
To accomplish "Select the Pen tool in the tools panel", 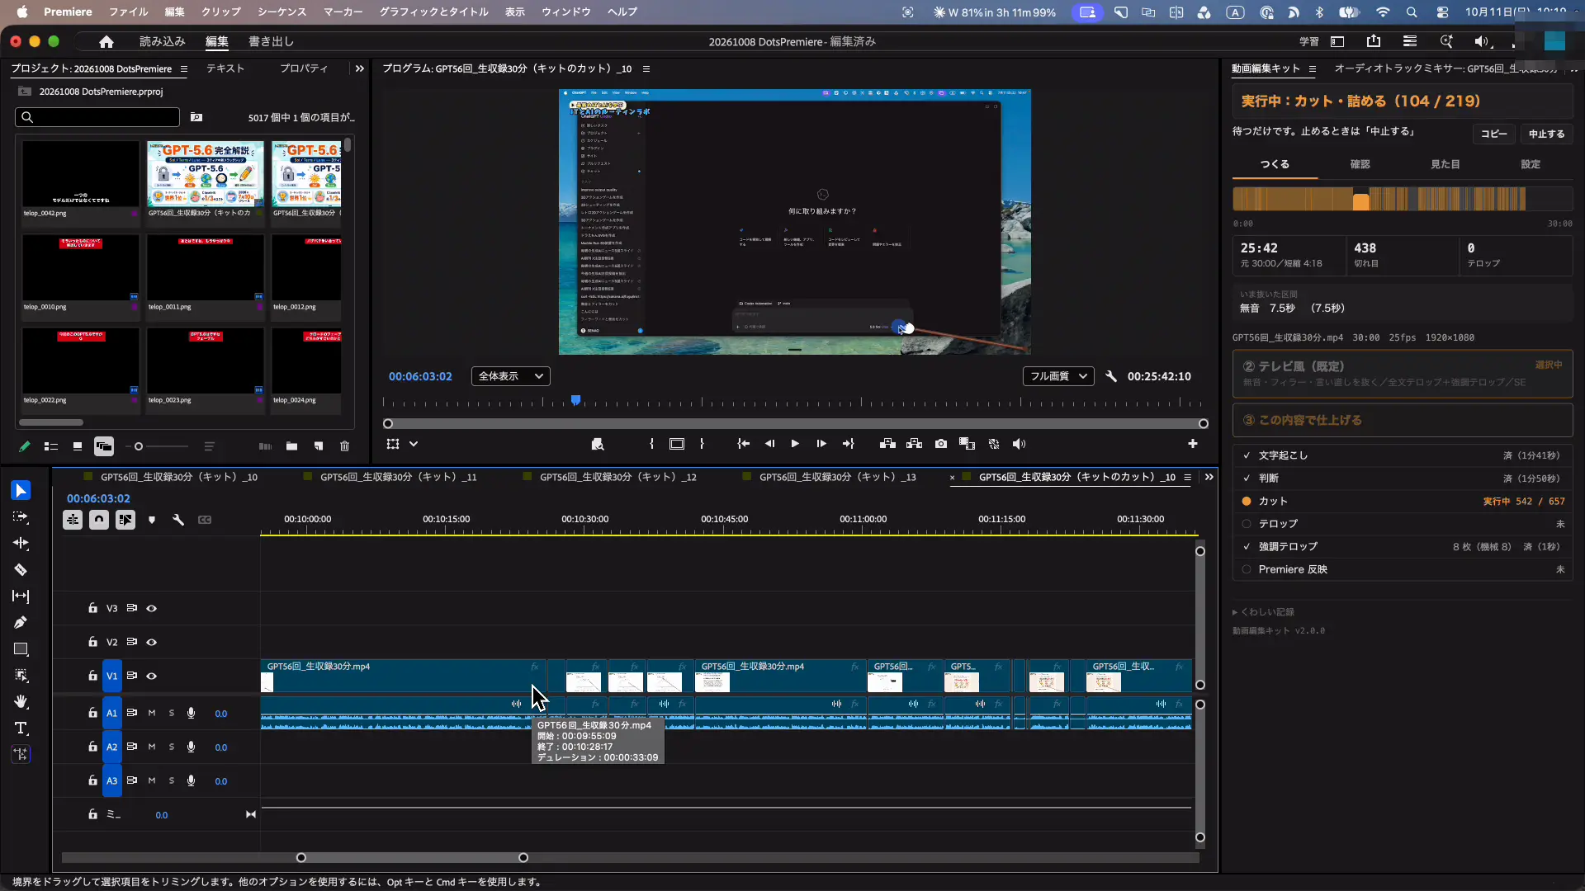I will click(21, 623).
